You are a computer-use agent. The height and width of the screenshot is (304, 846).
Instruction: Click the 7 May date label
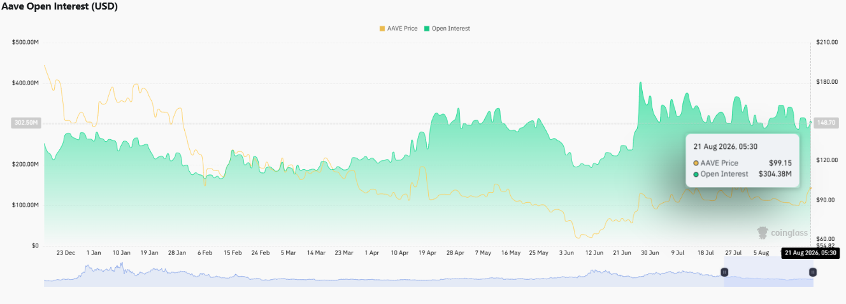point(483,252)
